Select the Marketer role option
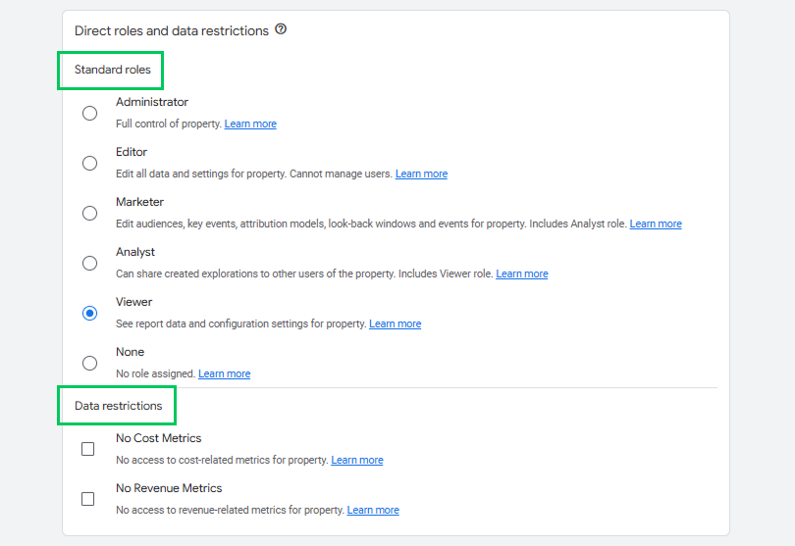Screen dimensions: 795x546 point(89,214)
